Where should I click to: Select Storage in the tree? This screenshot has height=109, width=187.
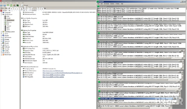pyautogui.click(x=7, y=39)
